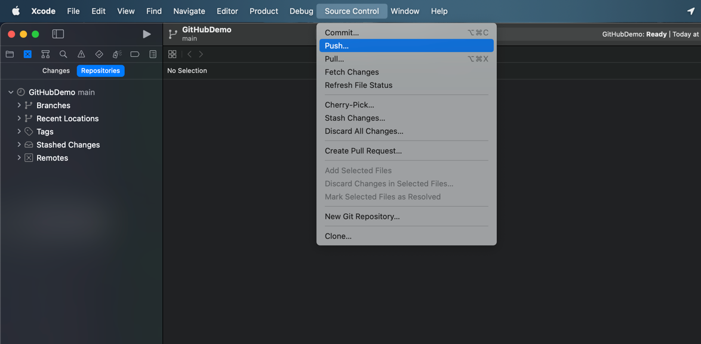This screenshot has height=344, width=701.
Task: Select Create Pull Request… menu item
Action: 363,150
